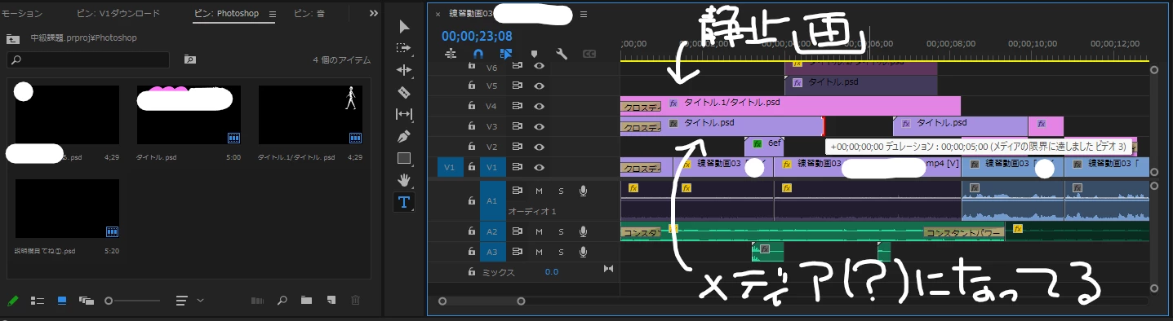The width and height of the screenshot is (1173, 321).
Task: Click the bin search input field
Action: (88, 59)
